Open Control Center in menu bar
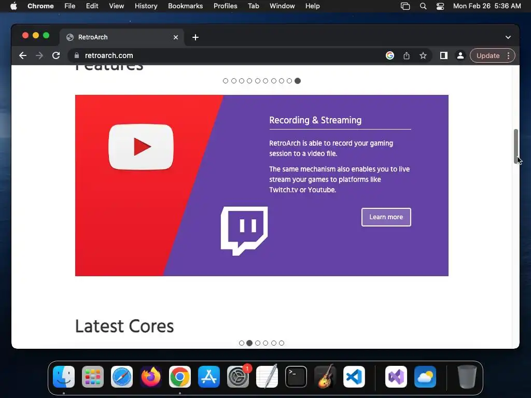Screen dimensions: 531x398 pos(440,6)
